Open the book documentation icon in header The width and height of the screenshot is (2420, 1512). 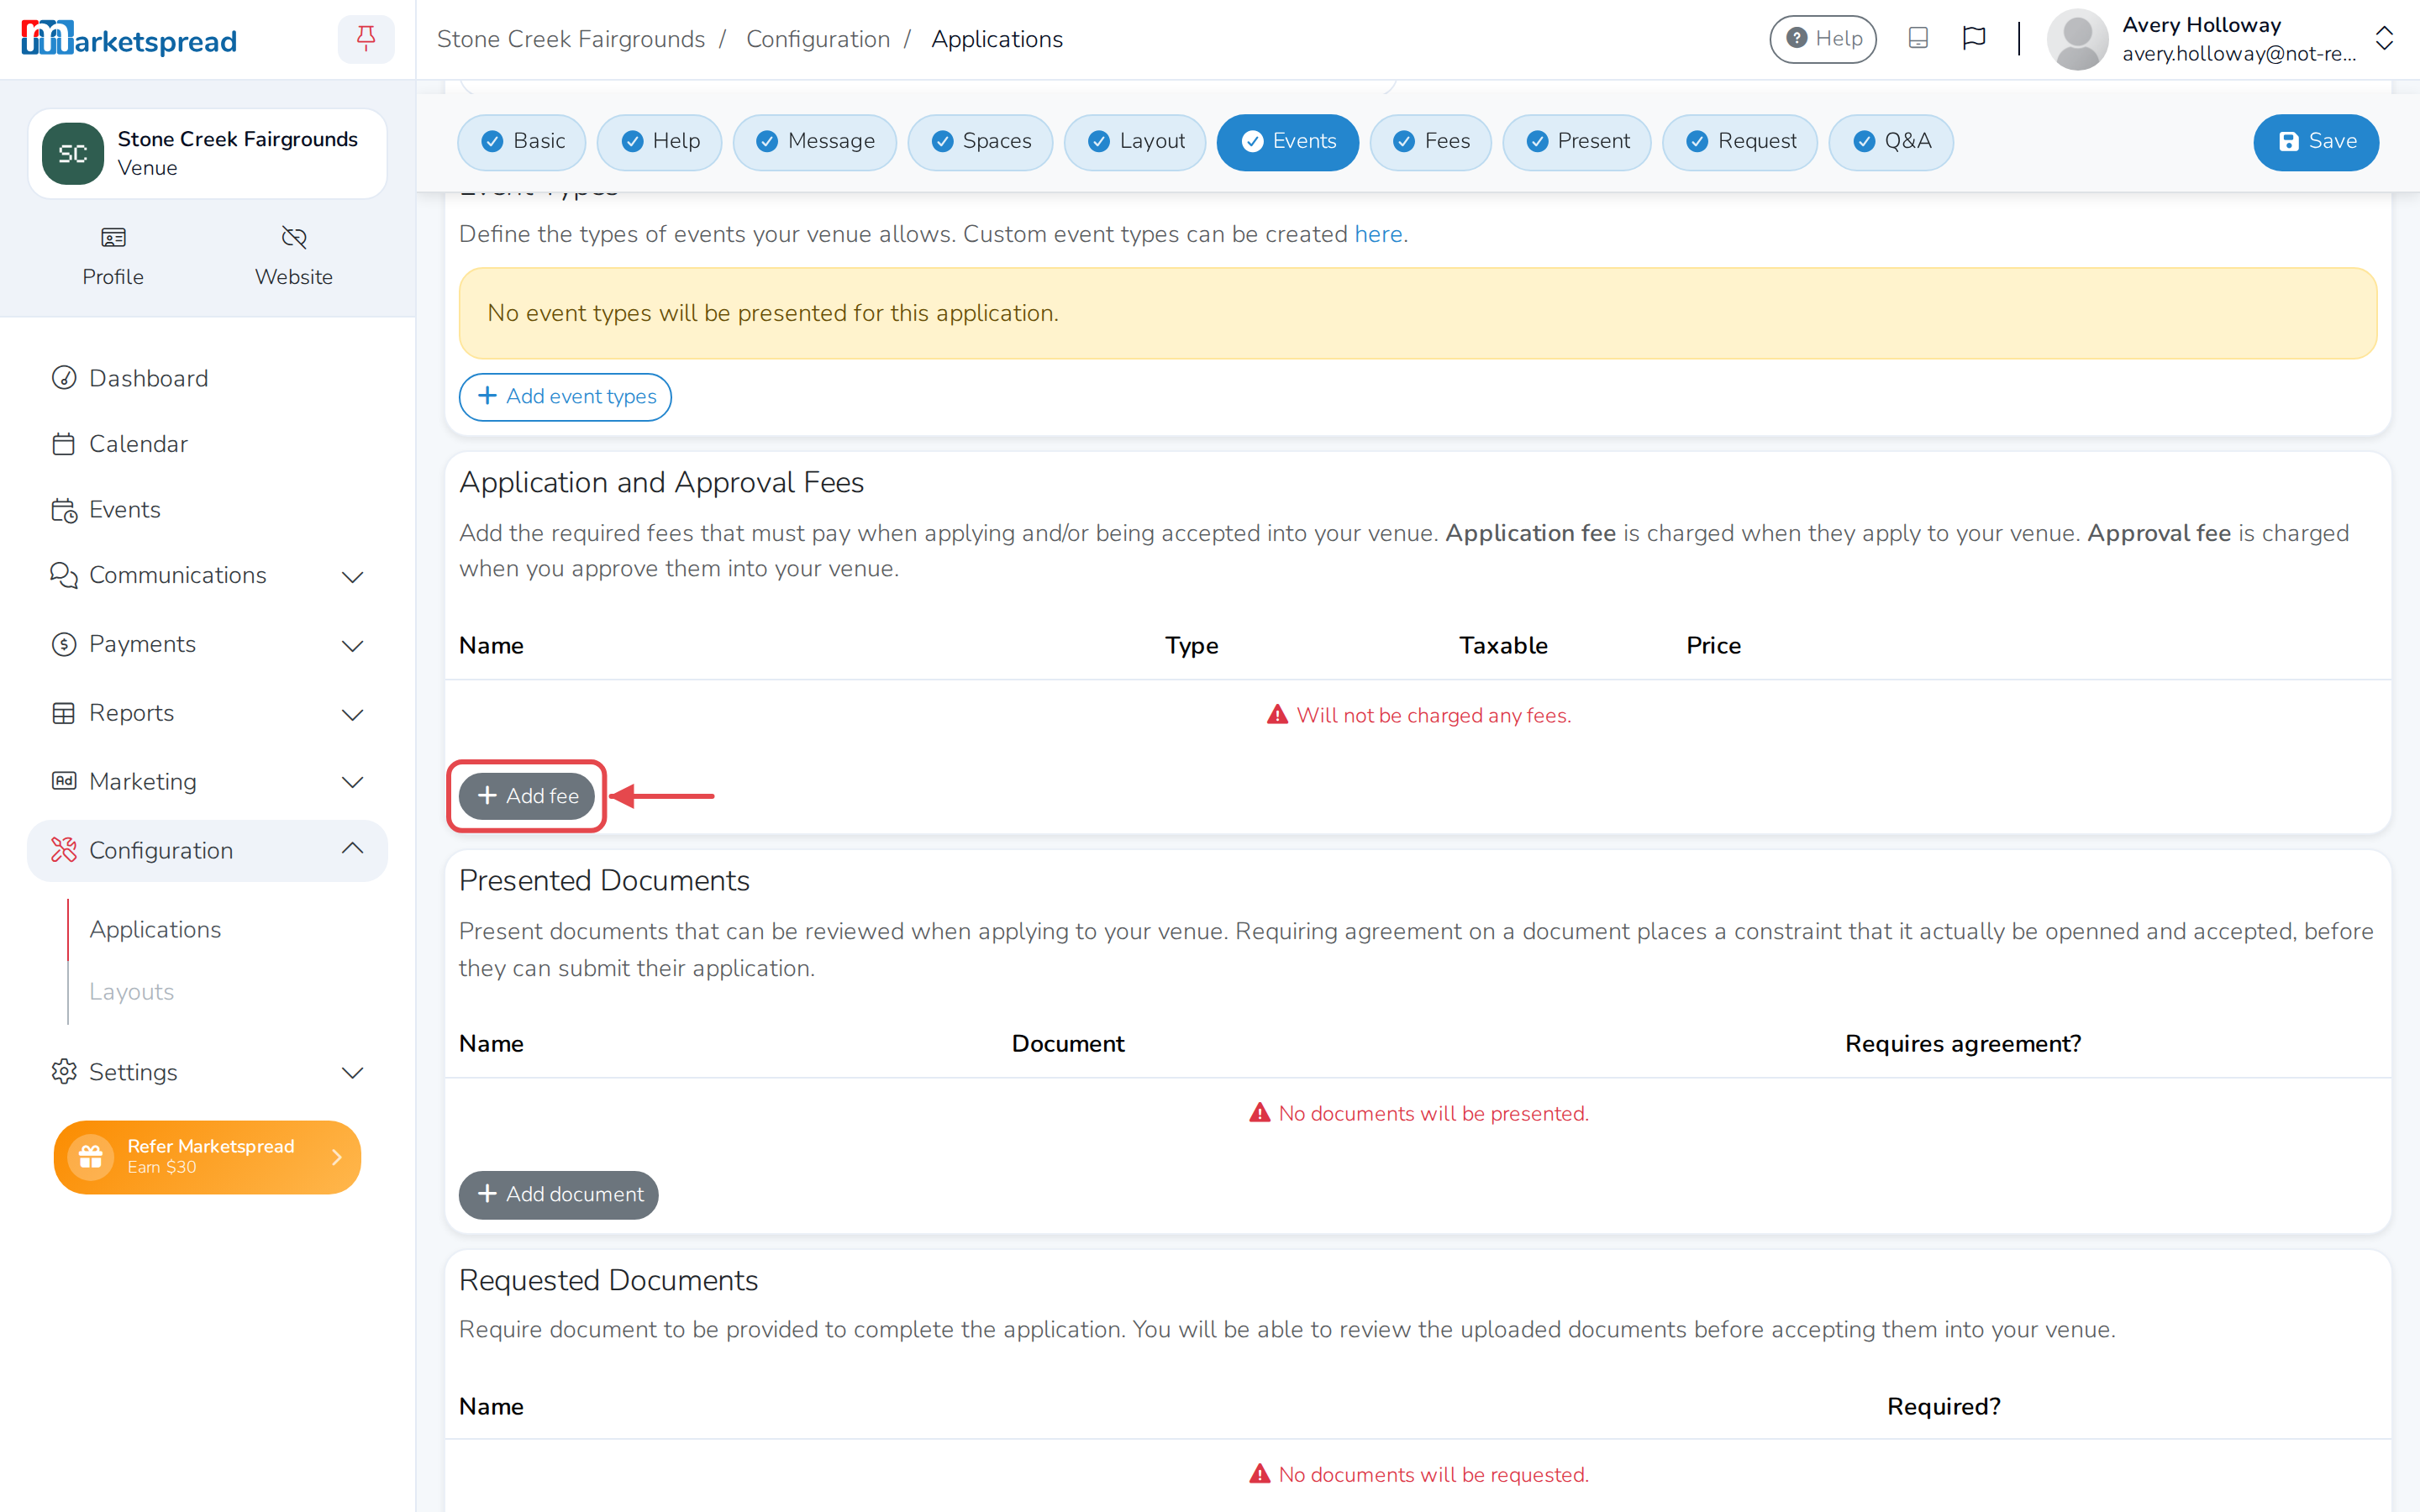[x=1917, y=39]
